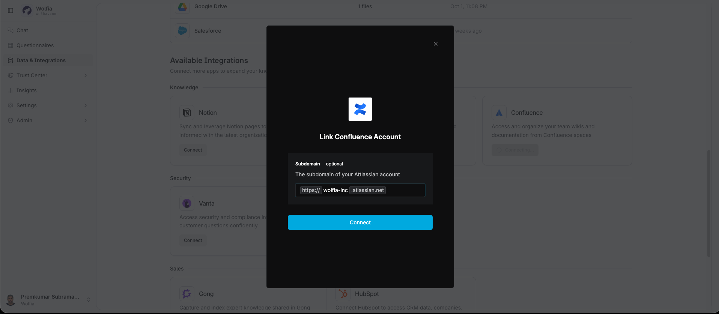Click the page vertical scrollbar
The image size is (719, 314).
pyautogui.click(x=709, y=203)
